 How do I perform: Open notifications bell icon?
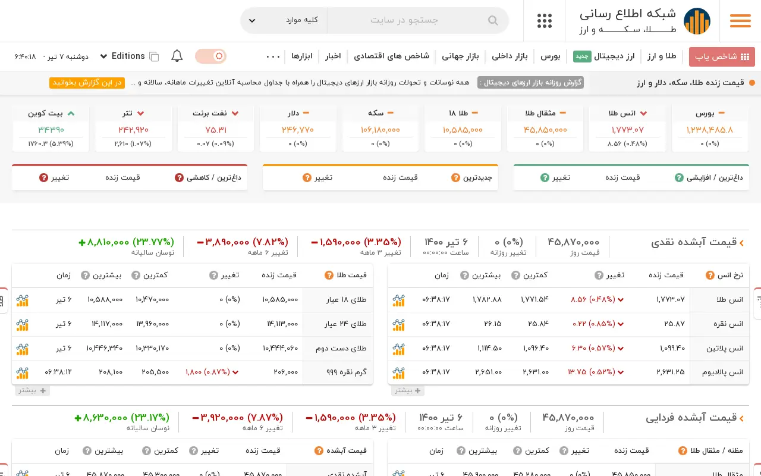pyautogui.click(x=177, y=56)
